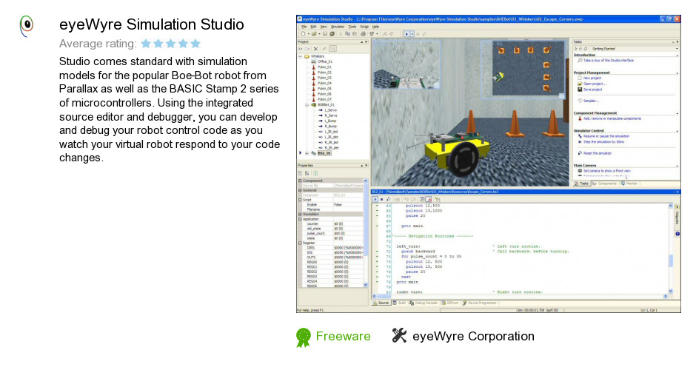Click the Delete X icon in Project panel
Screen dimensions: 696x370
pyautogui.click(x=315, y=49)
